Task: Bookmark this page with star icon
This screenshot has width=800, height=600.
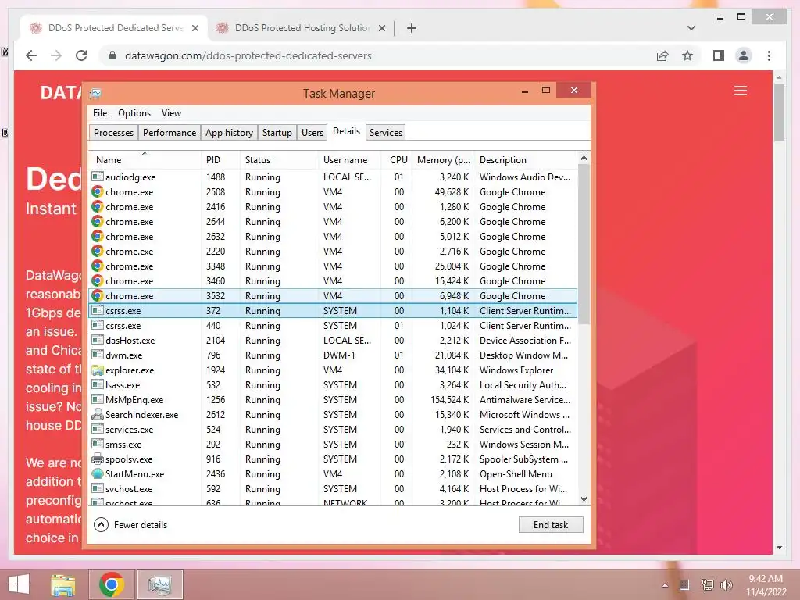Action: (x=687, y=55)
